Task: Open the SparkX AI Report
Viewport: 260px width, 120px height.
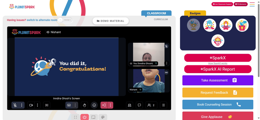Action: coord(218,69)
